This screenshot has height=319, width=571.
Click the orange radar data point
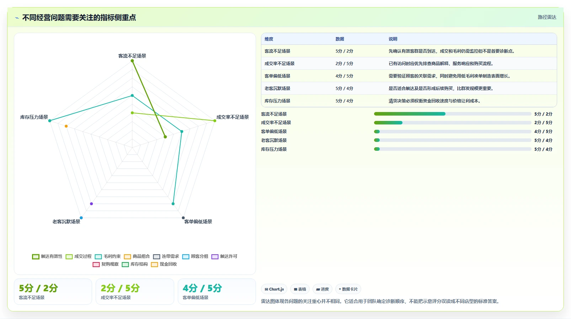click(x=66, y=126)
